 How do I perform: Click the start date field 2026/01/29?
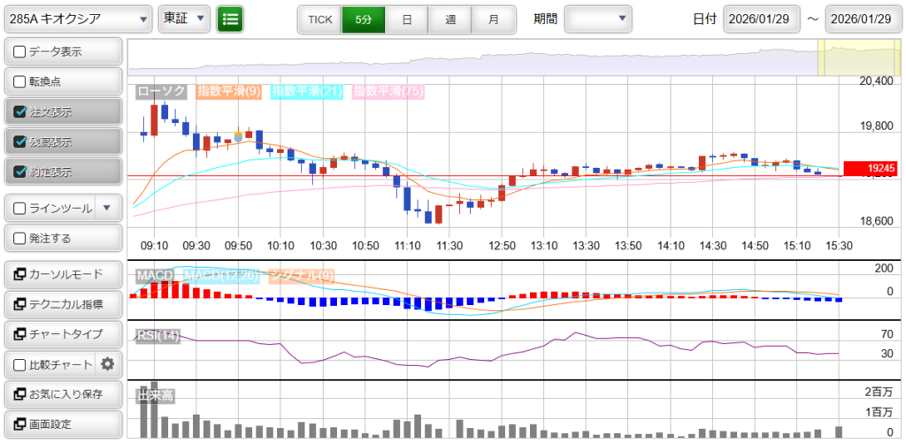click(761, 19)
